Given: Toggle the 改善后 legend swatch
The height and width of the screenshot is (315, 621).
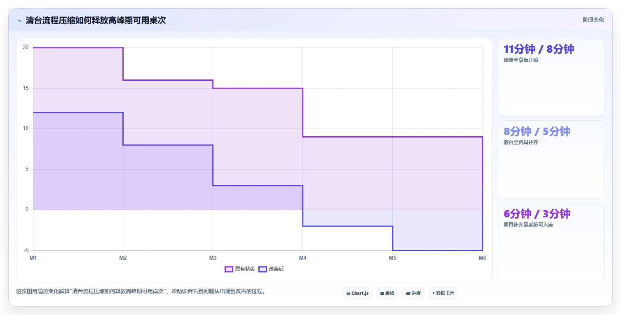Looking at the screenshot, I should tap(262, 269).
